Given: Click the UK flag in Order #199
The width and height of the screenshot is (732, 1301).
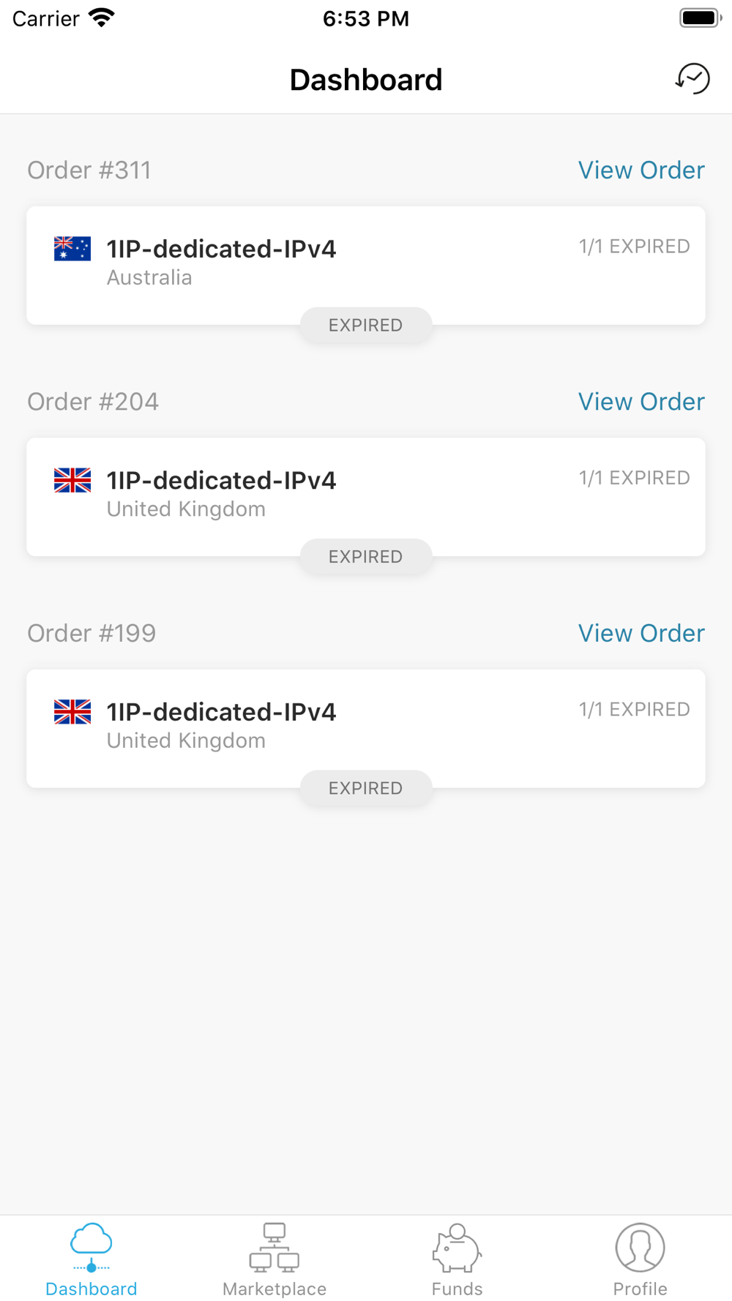Looking at the screenshot, I should coord(72,711).
